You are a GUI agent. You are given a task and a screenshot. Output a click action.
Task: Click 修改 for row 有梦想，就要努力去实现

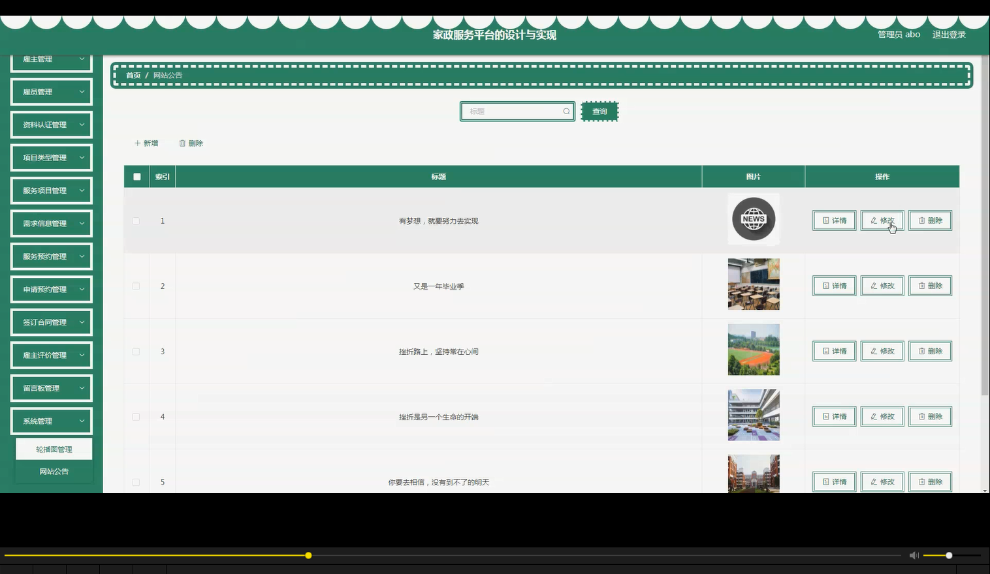882,220
